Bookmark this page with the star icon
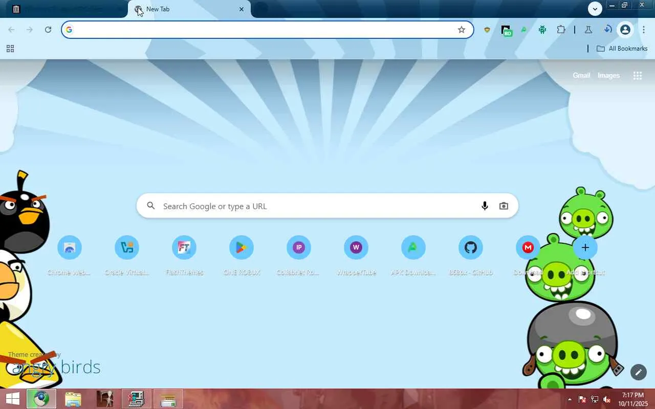Screen dimensions: 655x409 (x=462, y=30)
